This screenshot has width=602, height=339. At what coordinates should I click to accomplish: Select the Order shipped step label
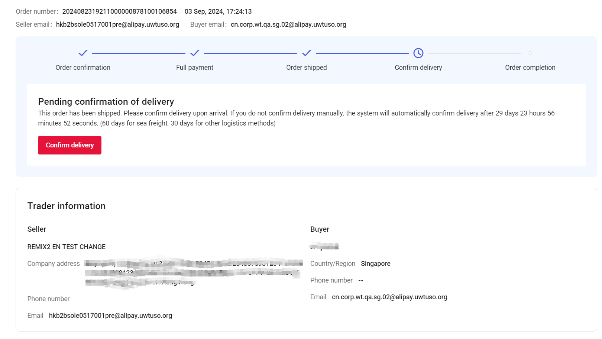[x=307, y=68]
